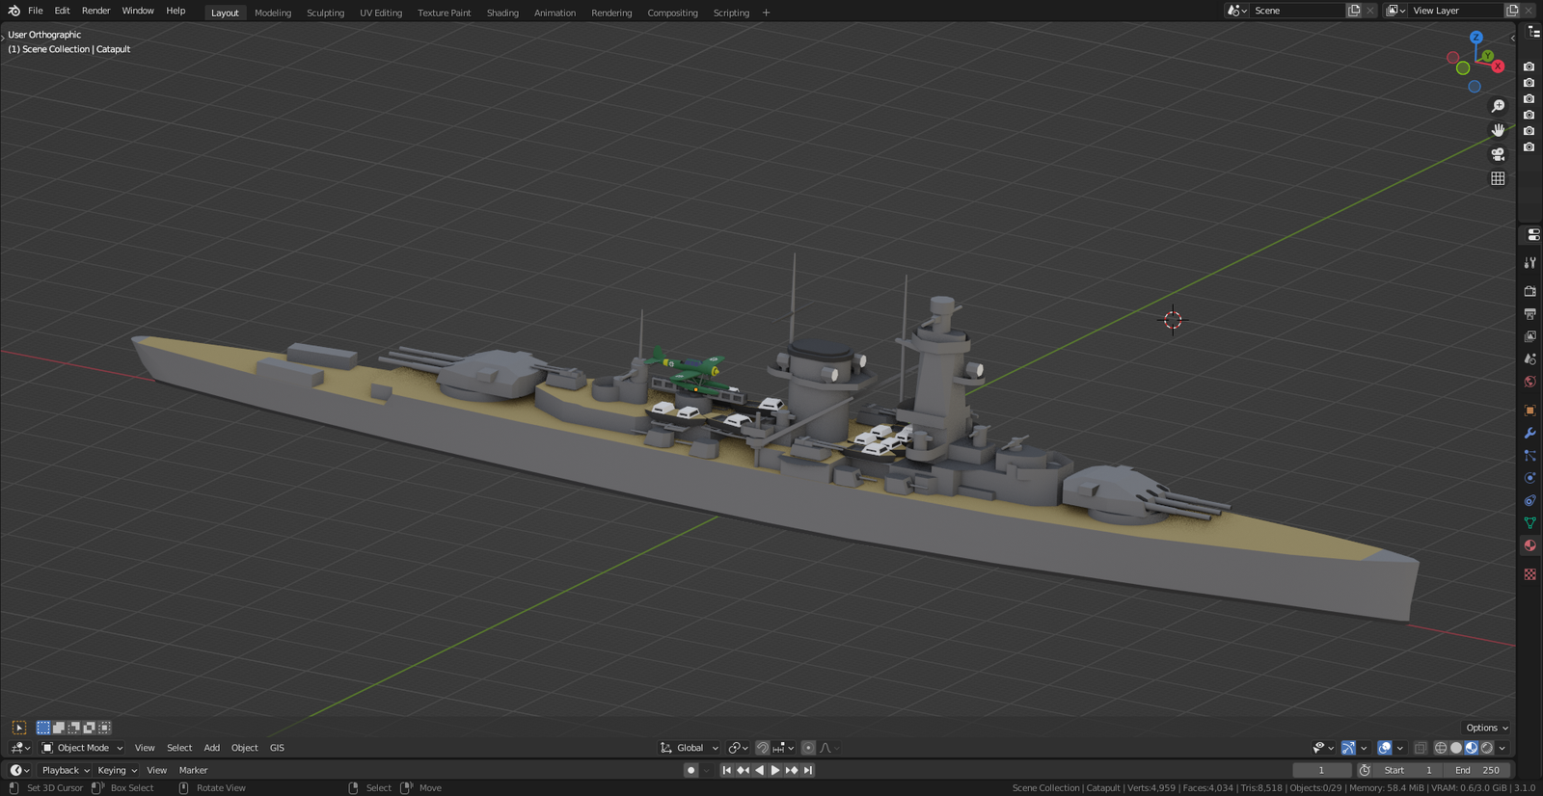Switch perspective/orthographic with the grid icon
Image resolution: width=1543 pixels, height=796 pixels.
tap(1498, 178)
